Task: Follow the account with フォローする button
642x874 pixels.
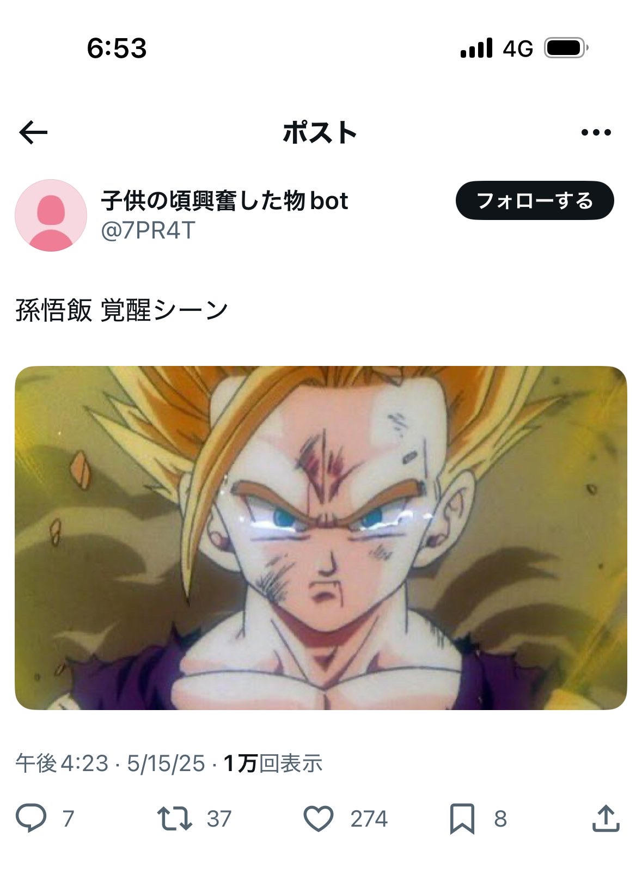Action: [535, 200]
